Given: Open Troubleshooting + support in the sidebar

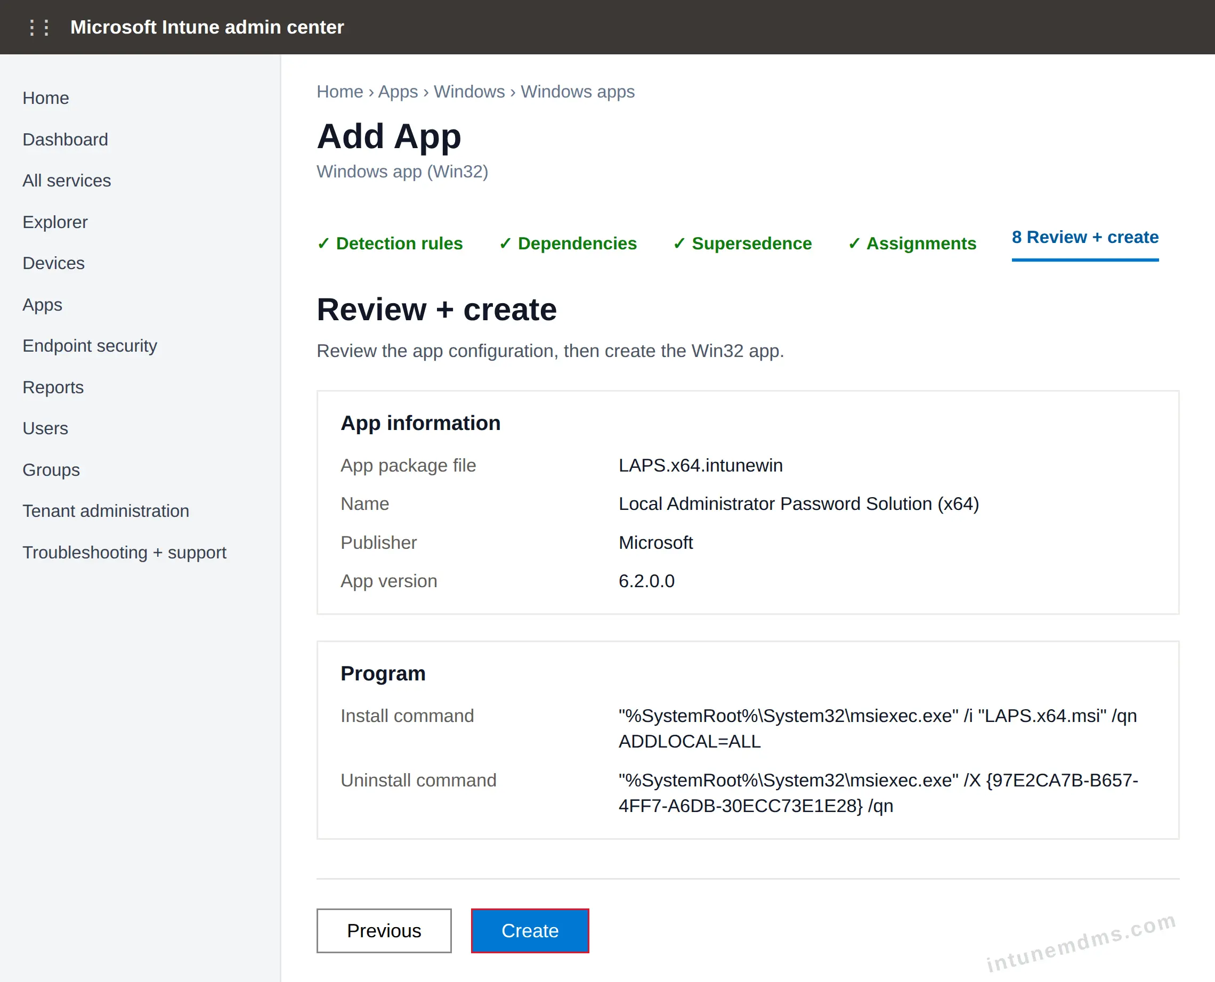Looking at the screenshot, I should tap(125, 552).
